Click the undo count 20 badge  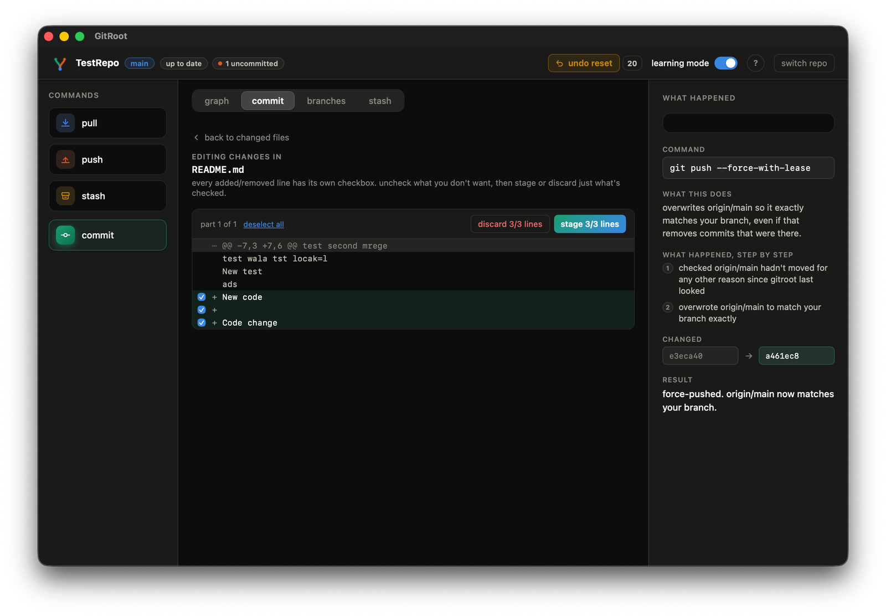click(x=632, y=63)
